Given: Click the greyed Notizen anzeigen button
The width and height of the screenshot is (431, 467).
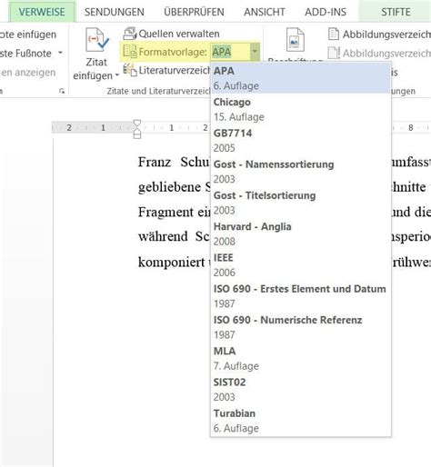Looking at the screenshot, I should click(28, 72).
